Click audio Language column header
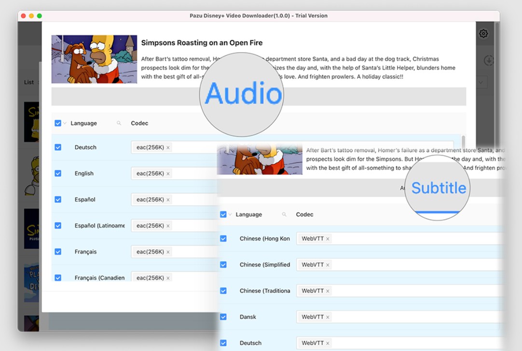Viewport: 522px width, 351px height. tap(83, 123)
